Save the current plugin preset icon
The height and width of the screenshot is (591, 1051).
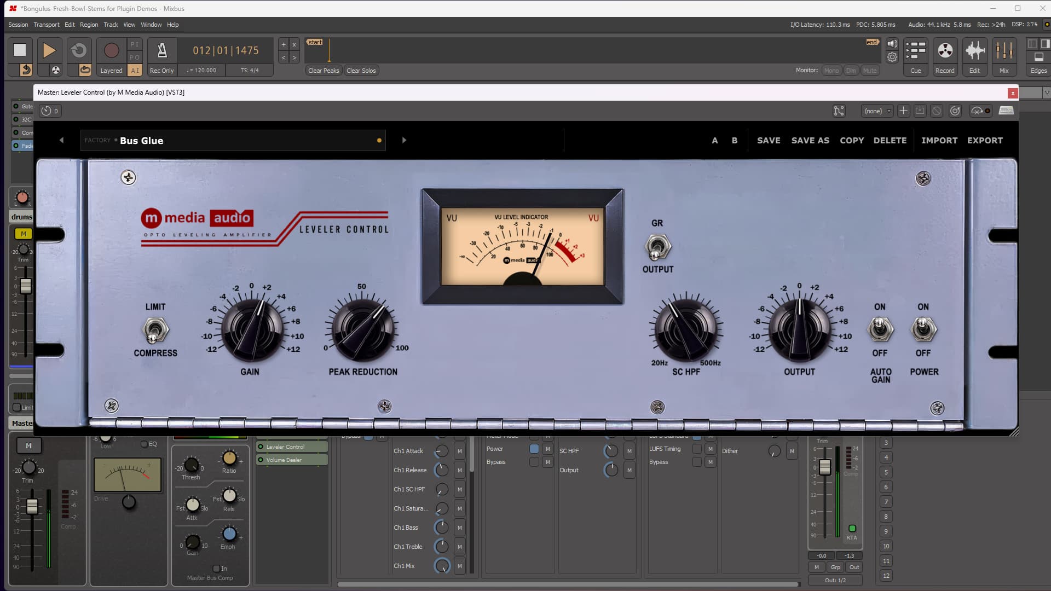click(920, 111)
